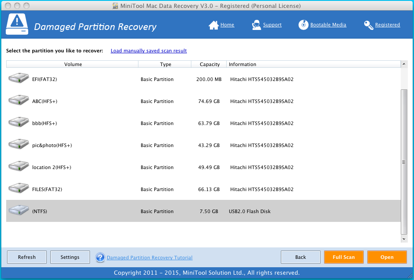
Task: Click the Information column header
Action: pyautogui.click(x=313, y=64)
